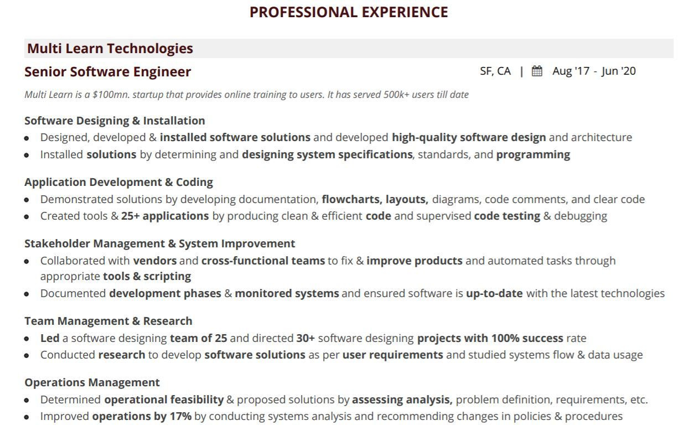Click the bold 'cross-functional teams' phrase
The width and height of the screenshot is (700, 441).
coord(263,261)
